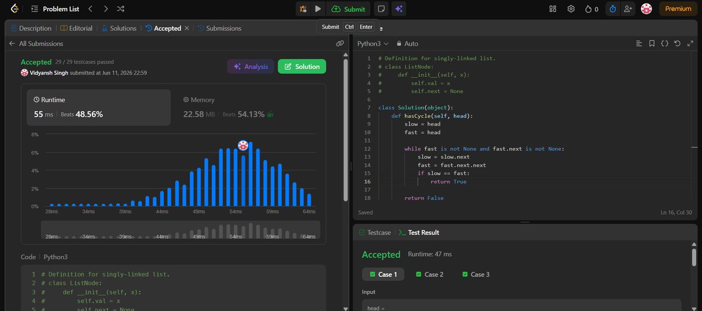This screenshot has height=311, width=702.
Task: Click the LeetCode logo icon
Action: pos(13,9)
